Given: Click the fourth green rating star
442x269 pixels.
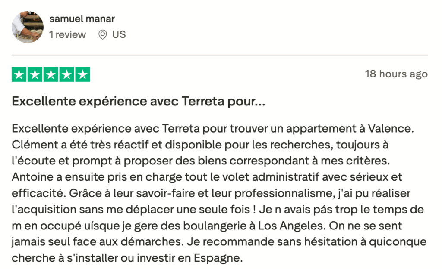Looking at the screenshot, I should [x=66, y=74].
